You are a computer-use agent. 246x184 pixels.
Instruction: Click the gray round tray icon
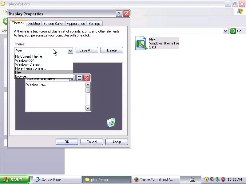click(212, 179)
